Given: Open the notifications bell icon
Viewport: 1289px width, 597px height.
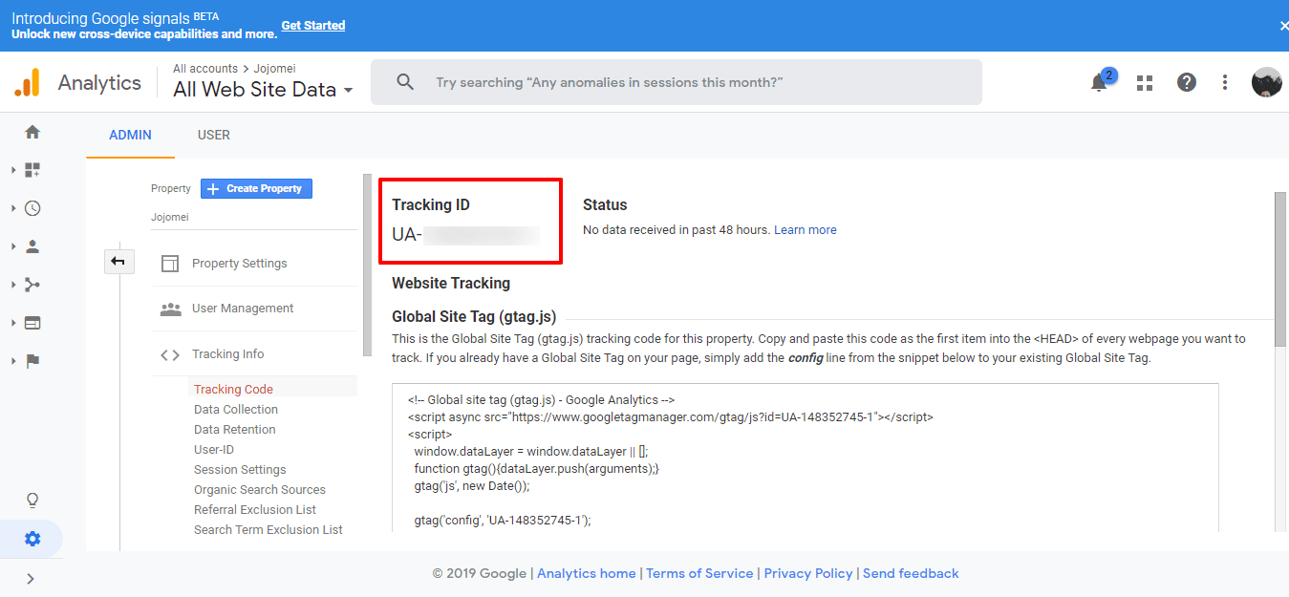Looking at the screenshot, I should [1099, 82].
